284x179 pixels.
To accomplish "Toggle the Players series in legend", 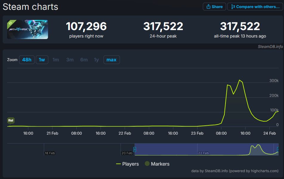I will [127, 164].
